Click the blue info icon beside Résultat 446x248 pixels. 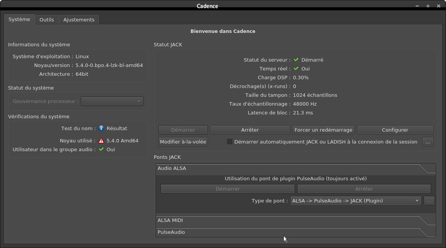point(101,128)
